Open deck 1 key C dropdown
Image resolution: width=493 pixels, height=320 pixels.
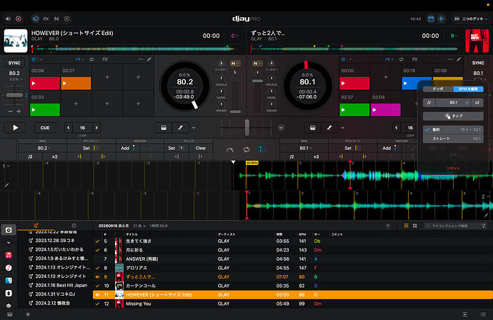(234, 36)
